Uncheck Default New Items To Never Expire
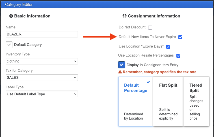The height and width of the screenshot is (137, 214). click(180, 37)
